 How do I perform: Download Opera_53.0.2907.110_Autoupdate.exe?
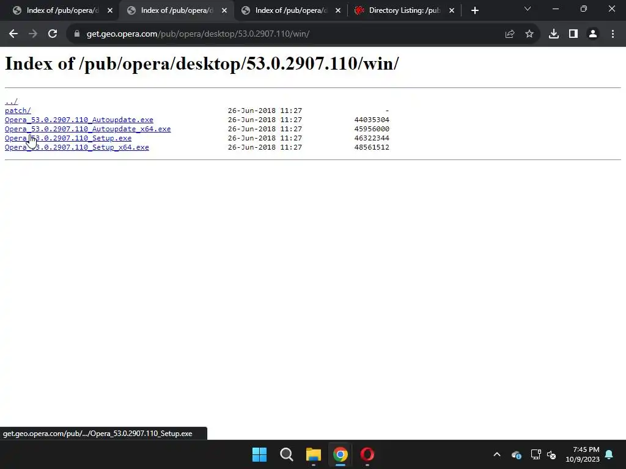click(79, 120)
